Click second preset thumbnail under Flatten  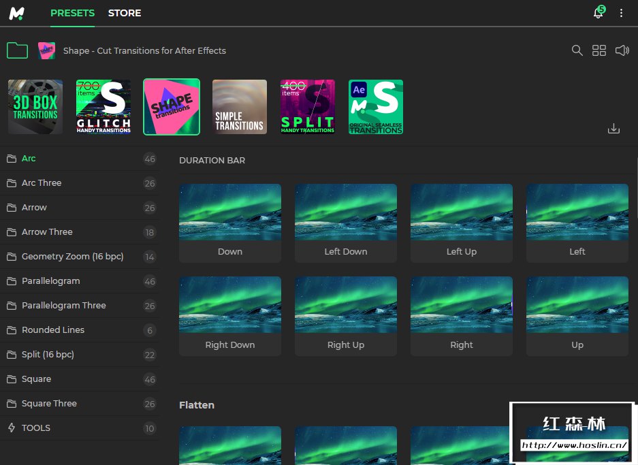point(346,445)
